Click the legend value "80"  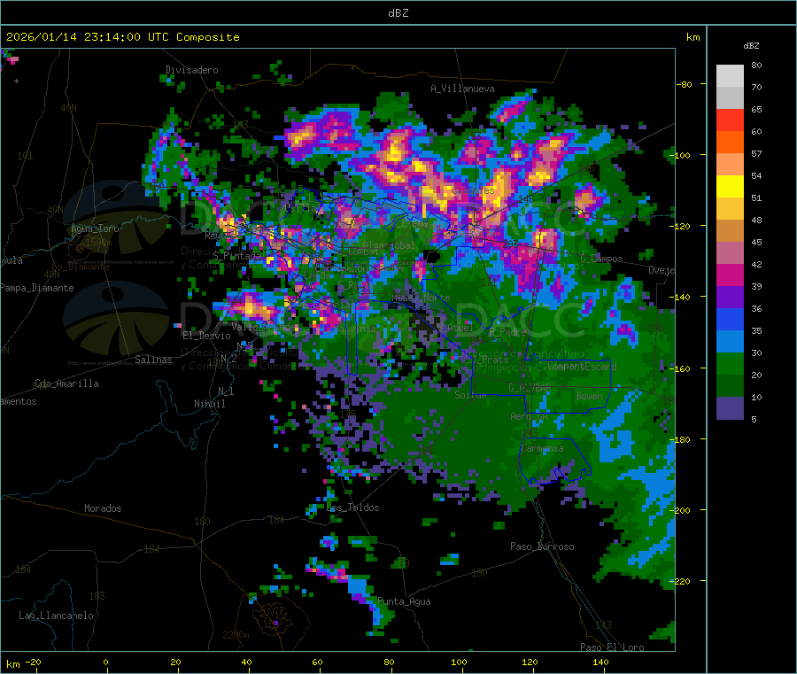coord(756,65)
